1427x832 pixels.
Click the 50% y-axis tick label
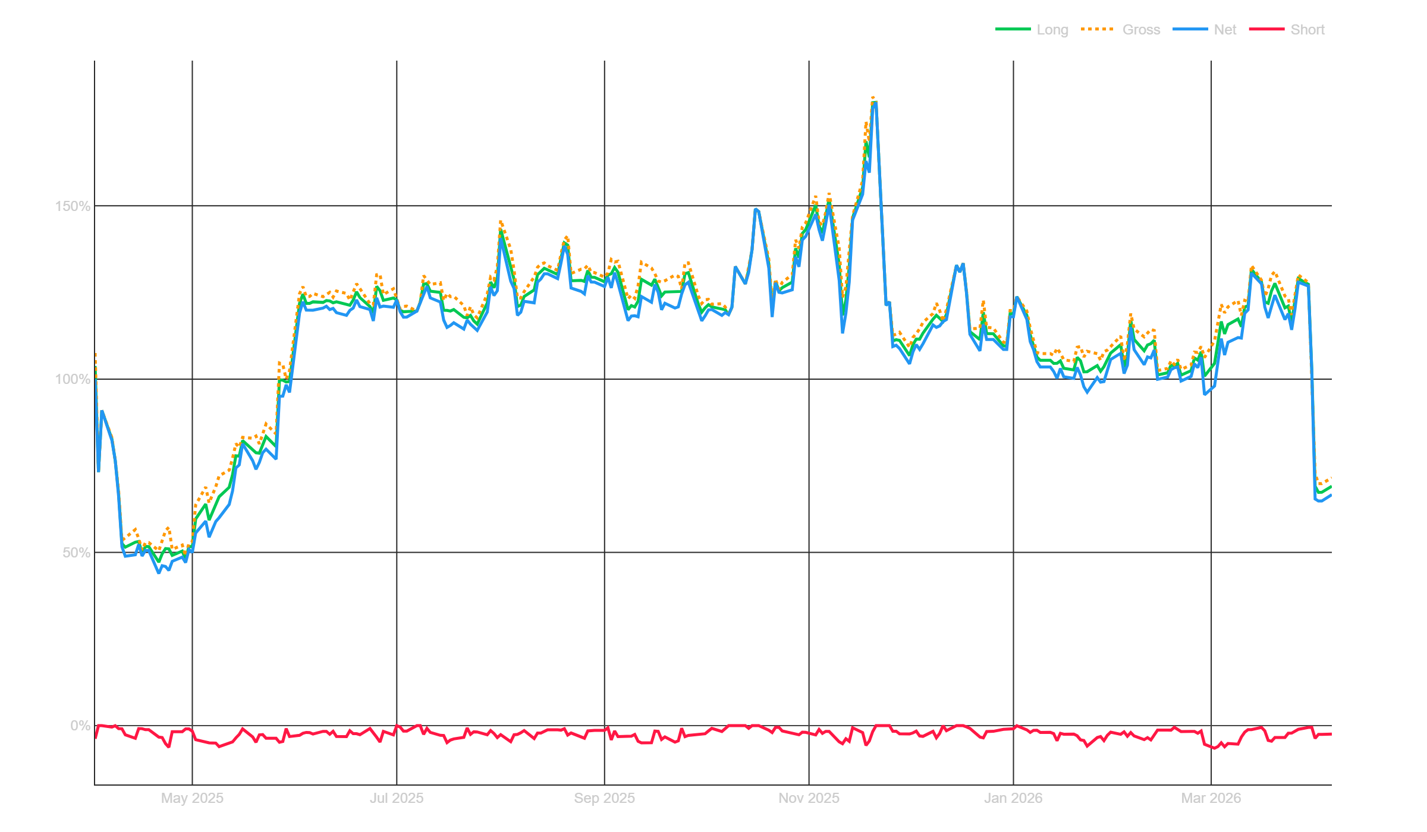pos(76,553)
